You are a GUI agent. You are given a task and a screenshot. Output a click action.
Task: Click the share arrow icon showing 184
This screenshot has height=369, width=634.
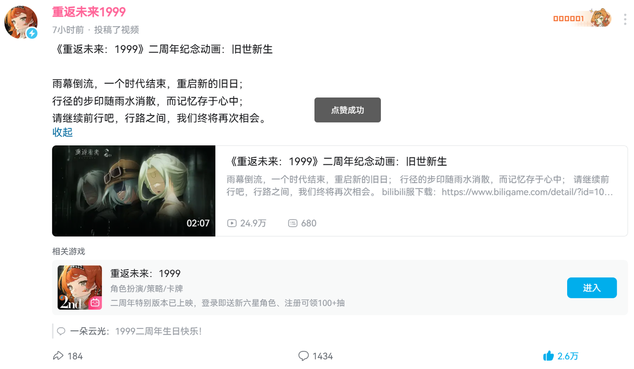(58, 356)
